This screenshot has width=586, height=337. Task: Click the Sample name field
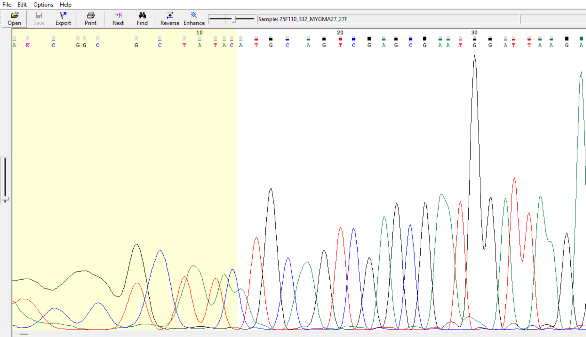coord(388,19)
